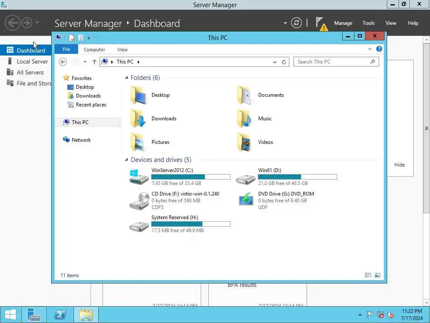Open File Explorer taskbar icon
This screenshot has height=323, width=430.
(86, 315)
